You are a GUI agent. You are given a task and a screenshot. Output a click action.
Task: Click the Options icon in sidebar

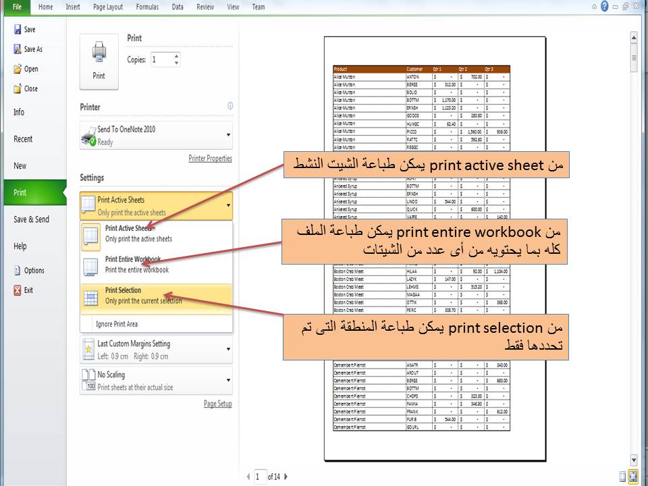coord(18,271)
